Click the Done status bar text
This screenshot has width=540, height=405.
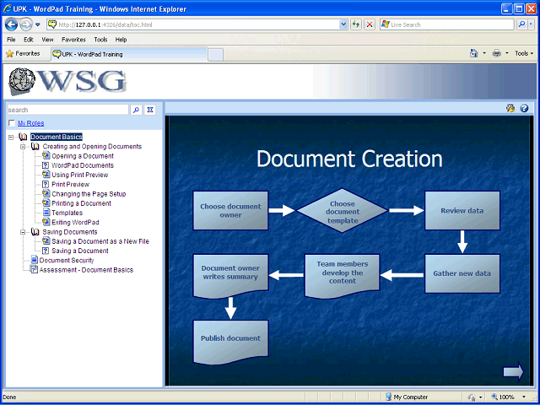(x=9, y=397)
